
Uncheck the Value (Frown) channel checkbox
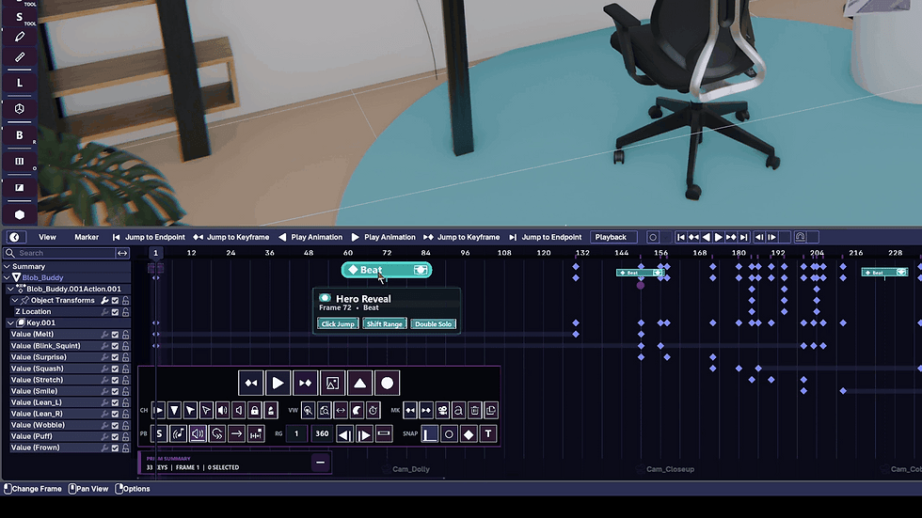pyautogui.click(x=115, y=447)
